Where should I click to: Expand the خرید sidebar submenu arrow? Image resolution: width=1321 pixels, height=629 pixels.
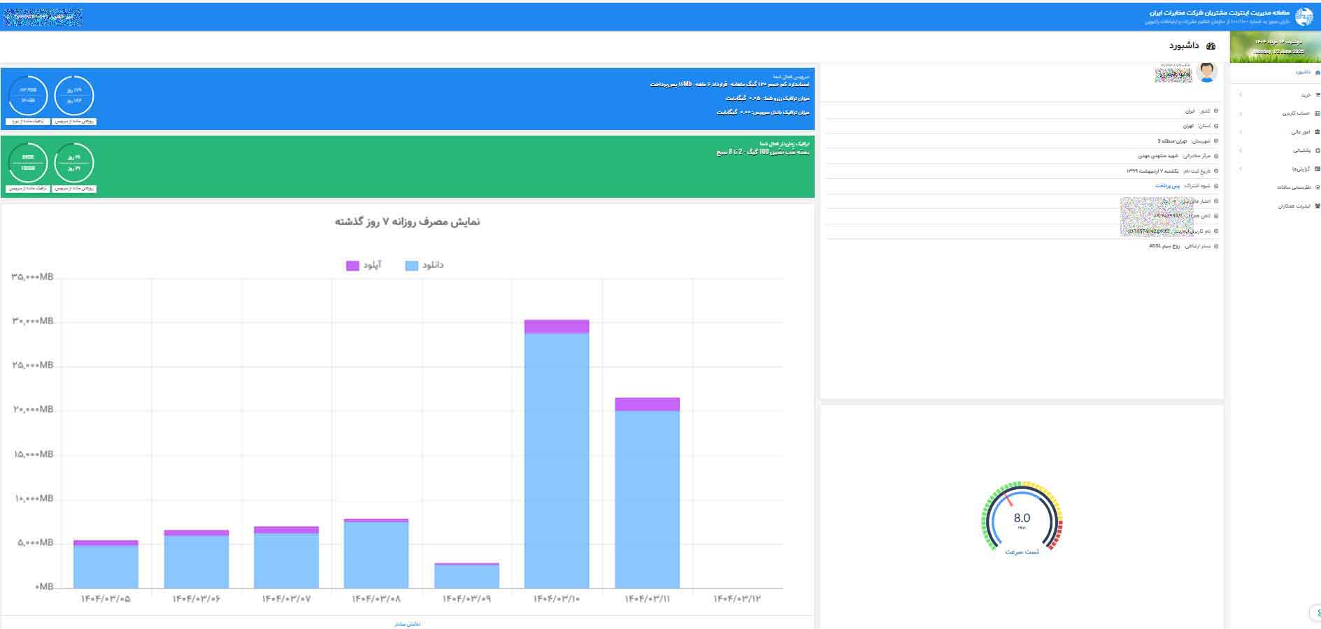(1241, 95)
